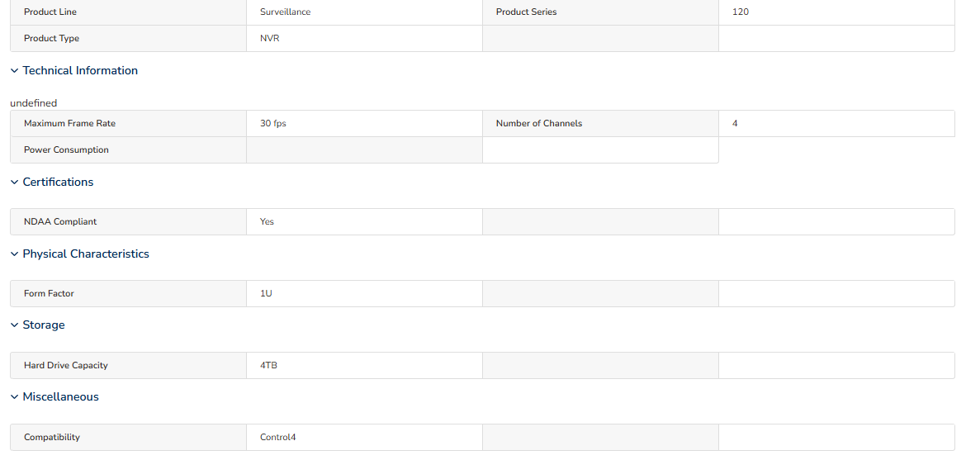The width and height of the screenshot is (966, 460).
Task: Select the NDAA Compliant Yes value
Action: 364,221
